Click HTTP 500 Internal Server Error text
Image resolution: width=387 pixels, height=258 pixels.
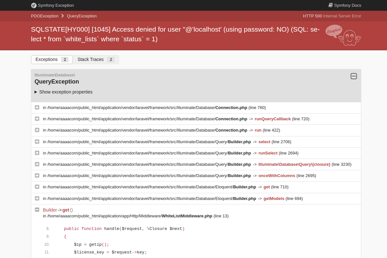point(332,16)
